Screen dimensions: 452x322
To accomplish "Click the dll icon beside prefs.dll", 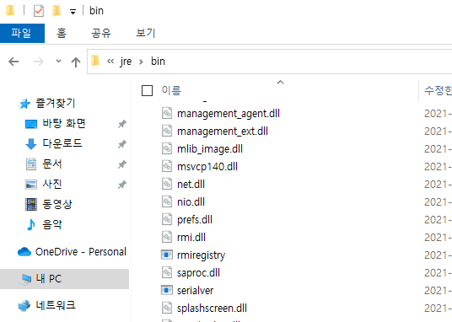I will coord(167,219).
